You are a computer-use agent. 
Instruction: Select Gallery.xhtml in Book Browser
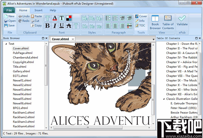[x=21, y=71]
